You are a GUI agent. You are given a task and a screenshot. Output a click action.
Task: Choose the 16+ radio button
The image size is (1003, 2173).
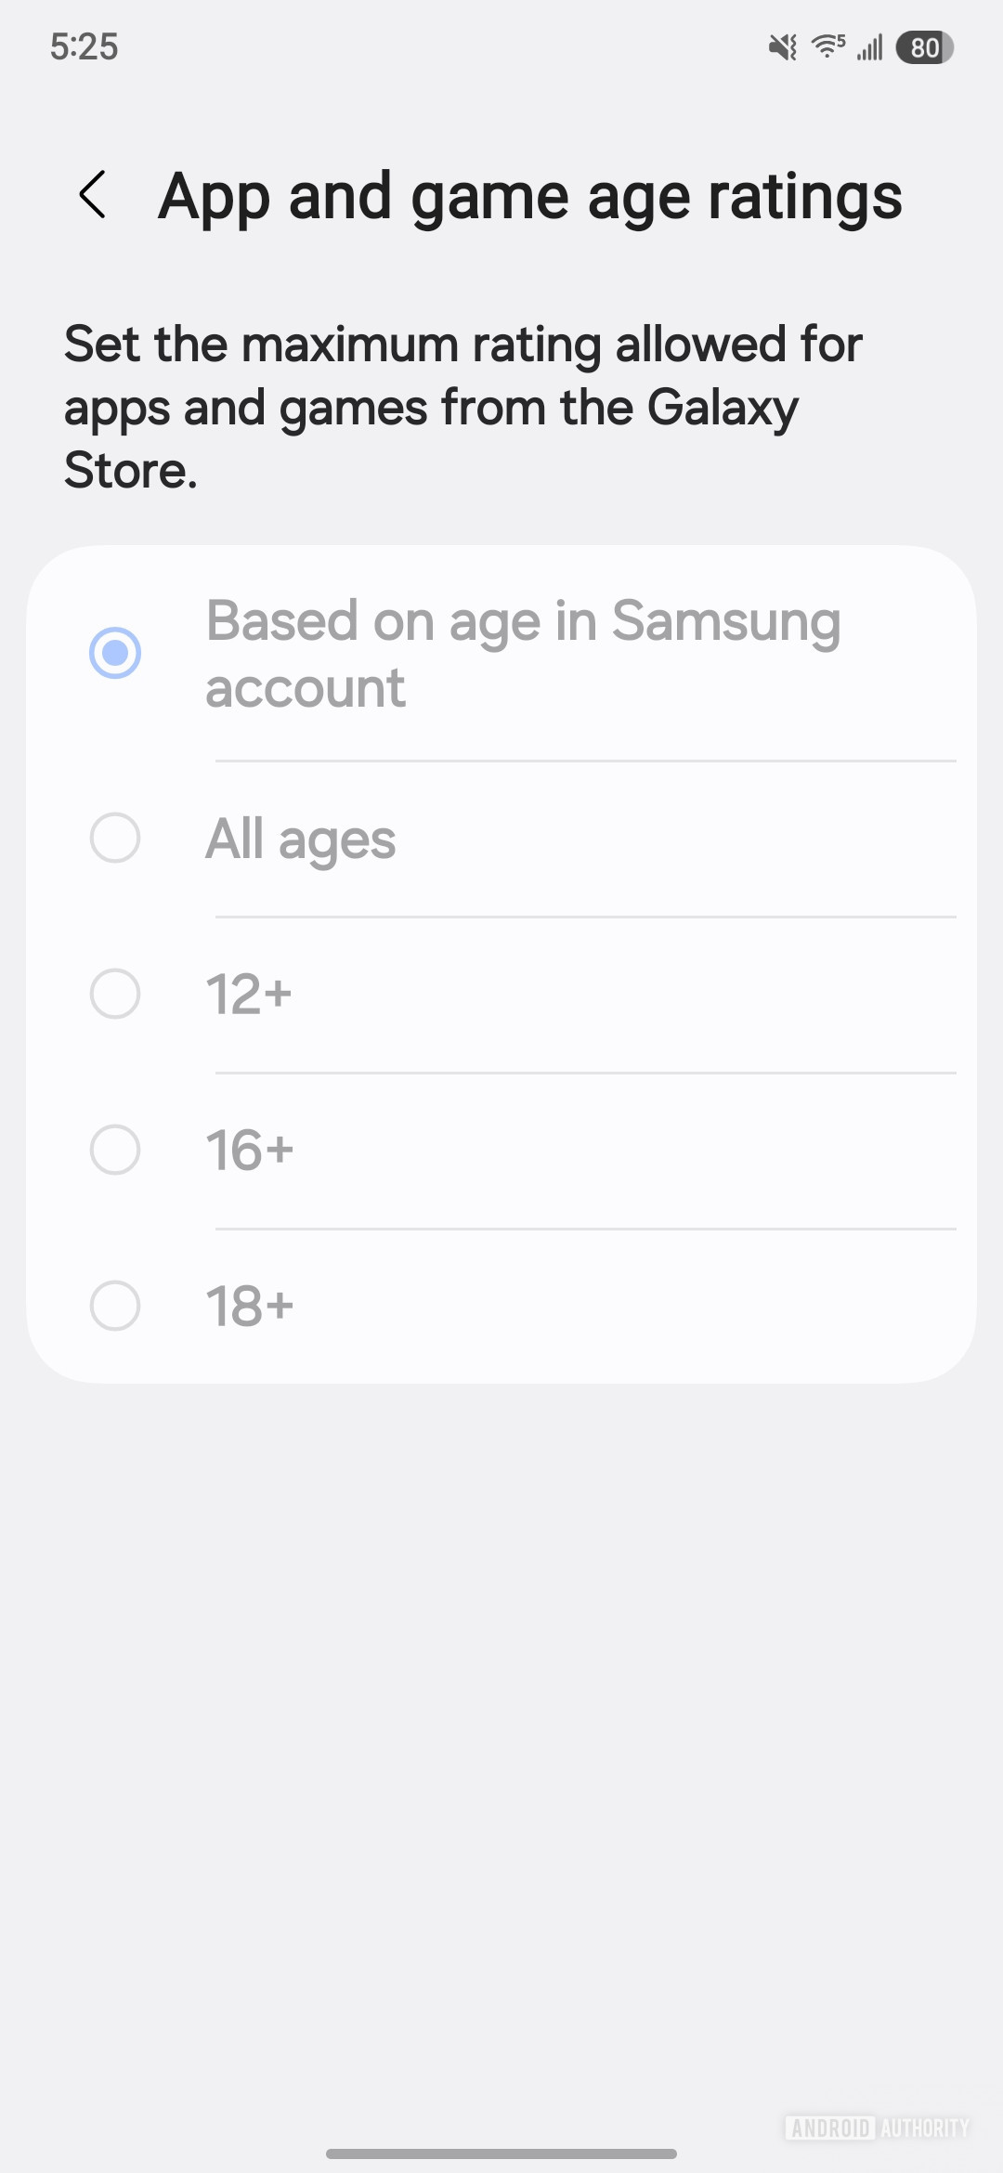pos(115,1151)
